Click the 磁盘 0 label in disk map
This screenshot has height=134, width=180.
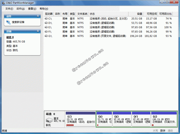coord(50,114)
